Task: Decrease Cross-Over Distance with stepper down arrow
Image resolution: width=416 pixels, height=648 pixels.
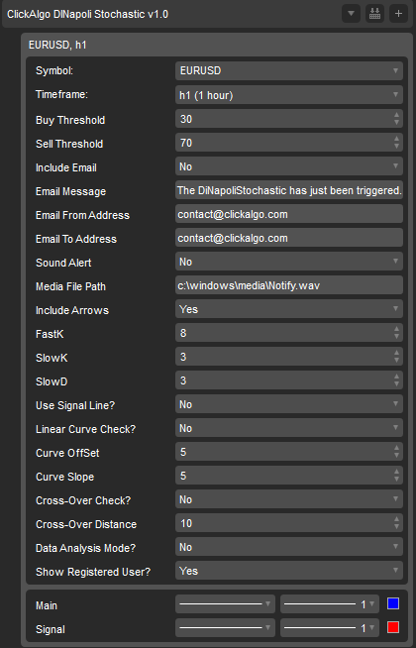Action: click(x=396, y=527)
